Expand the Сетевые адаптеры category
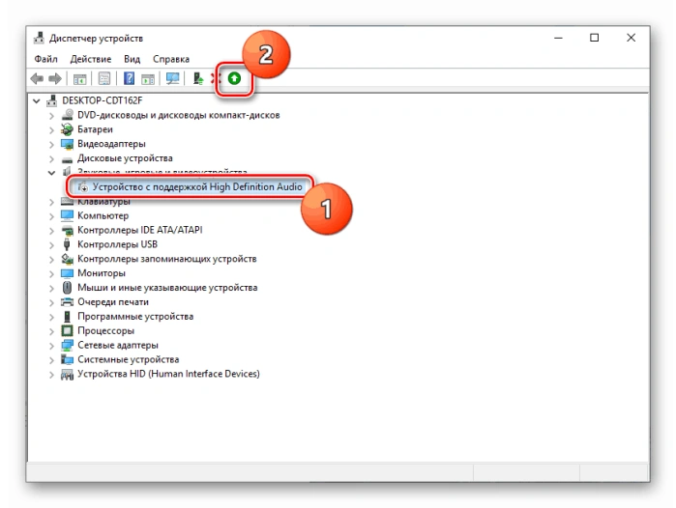This screenshot has height=508, width=676. pos(51,346)
